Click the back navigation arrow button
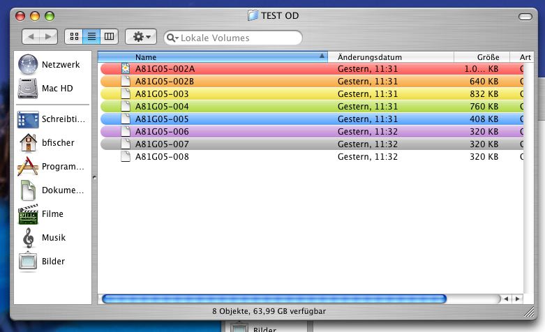 tap(31, 36)
